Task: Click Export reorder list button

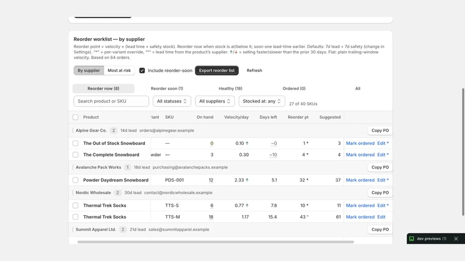Action: click(x=217, y=70)
